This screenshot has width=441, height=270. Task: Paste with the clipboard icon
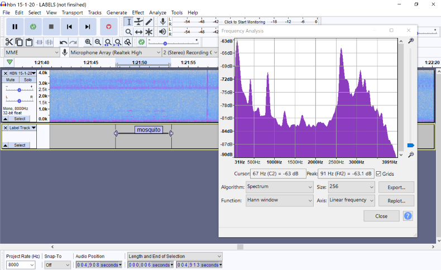pos(29,42)
